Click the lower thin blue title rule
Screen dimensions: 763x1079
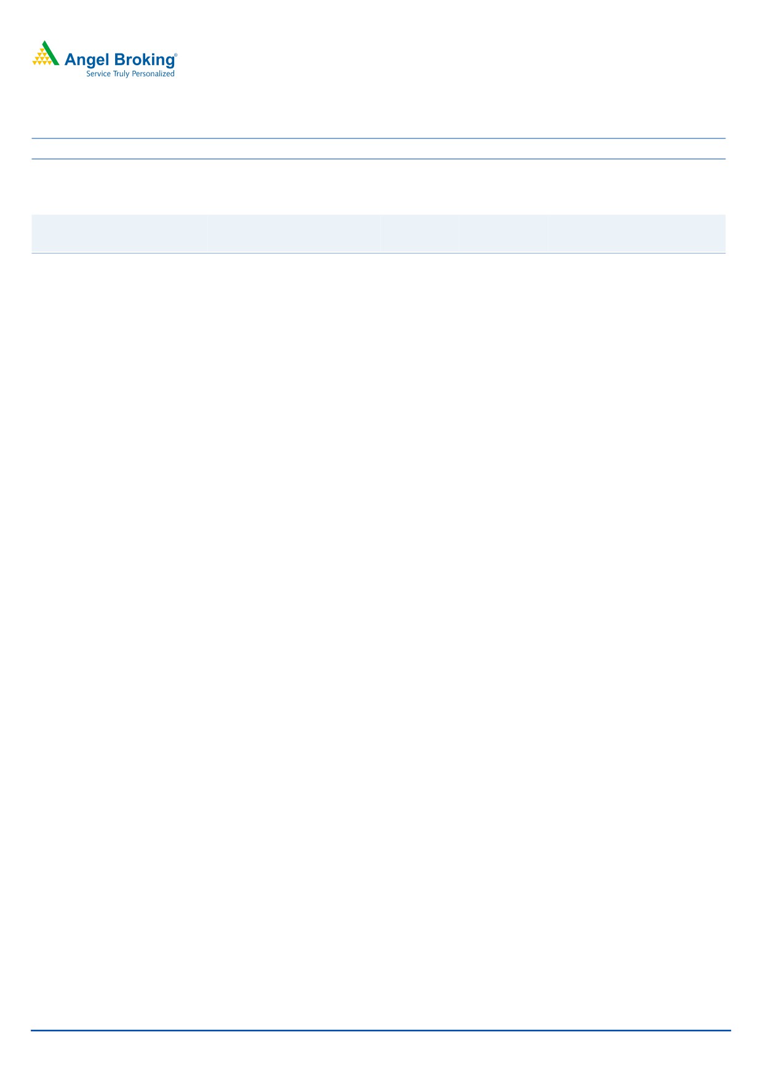pyautogui.click(x=378, y=159)
